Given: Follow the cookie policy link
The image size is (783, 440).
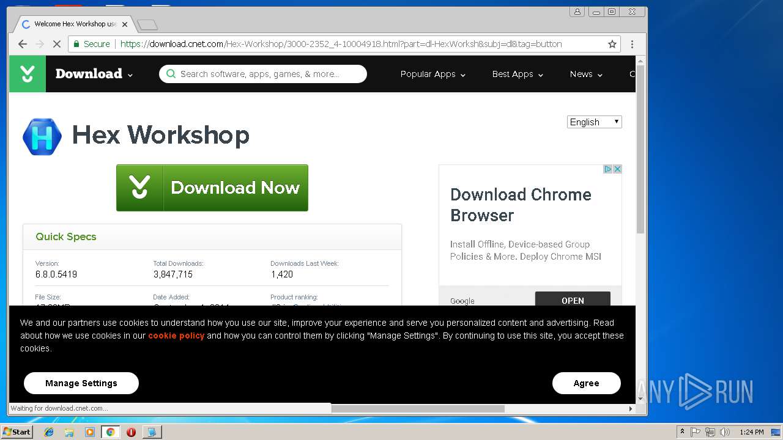Looking at the screenshot, I should point(176,335).
